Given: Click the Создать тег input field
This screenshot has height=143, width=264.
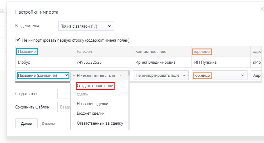Looking at the screenshot, I should click(x=64, y=94).
